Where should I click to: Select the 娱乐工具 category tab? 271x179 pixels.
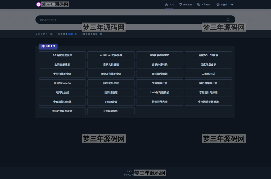pyautogui.click(x=97, y=34)
